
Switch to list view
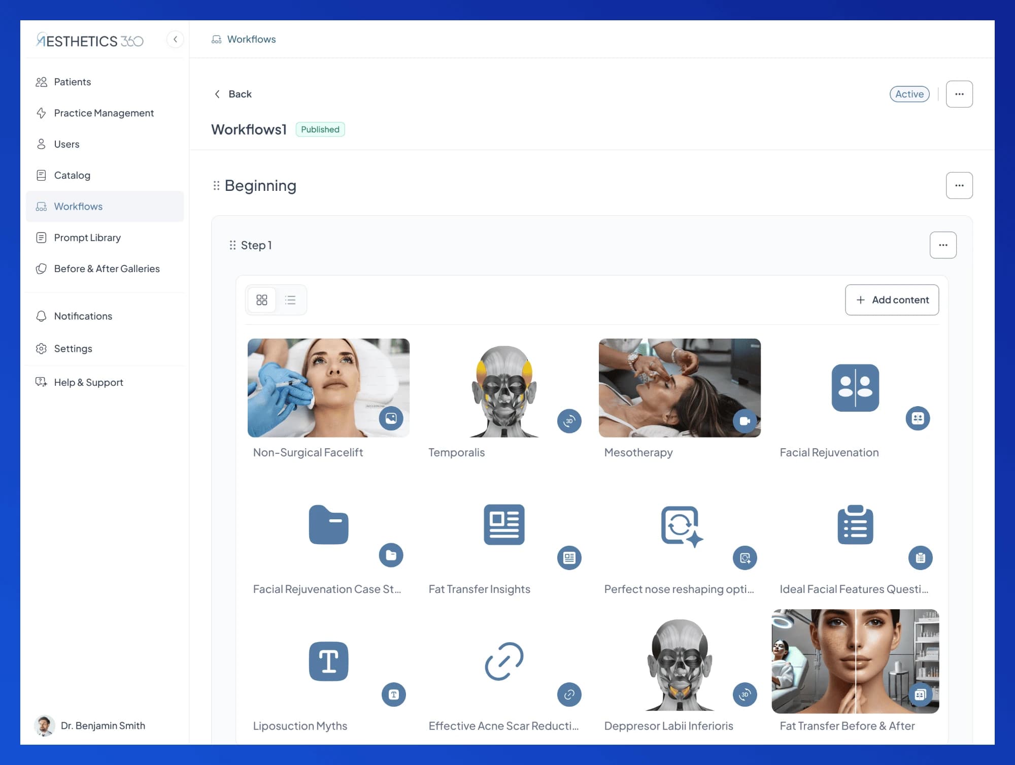point(290,300)
